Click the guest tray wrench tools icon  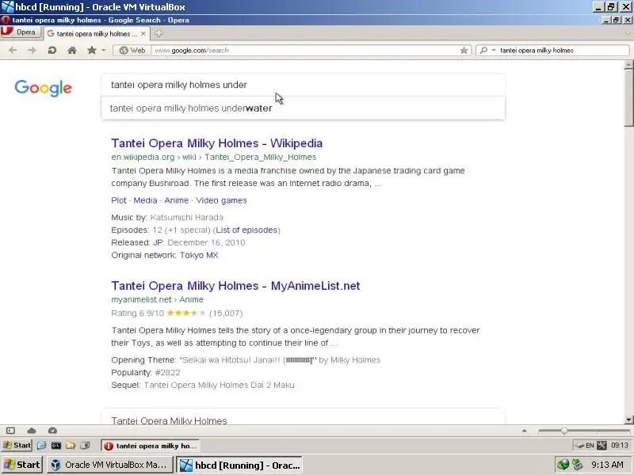602,446
